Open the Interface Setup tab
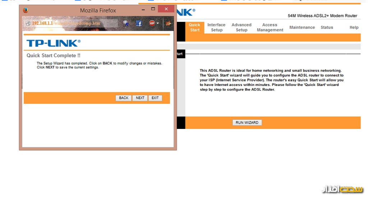This screenshot has height=197, width=368. coord(216,28)
